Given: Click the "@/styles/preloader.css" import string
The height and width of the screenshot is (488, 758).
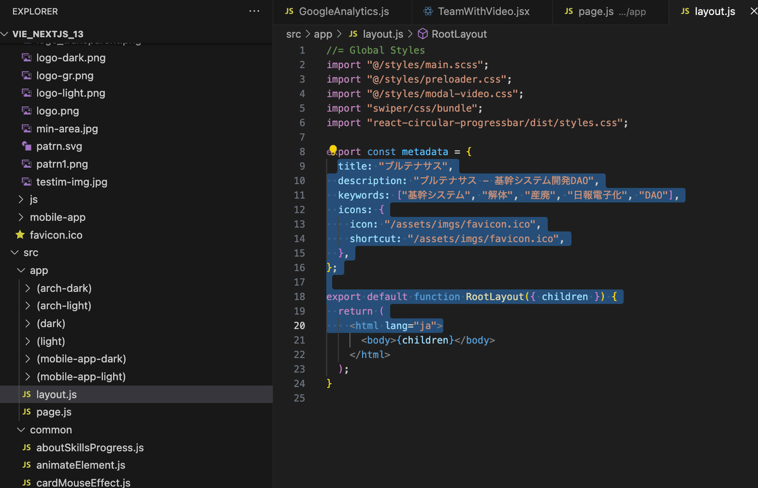Looking at the screenshot, I should 436,80.
